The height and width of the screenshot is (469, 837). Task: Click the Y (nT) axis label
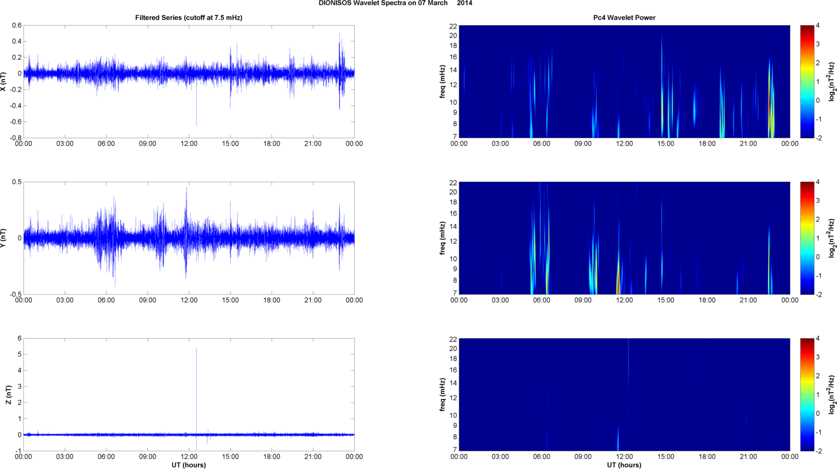click(4, 238)
